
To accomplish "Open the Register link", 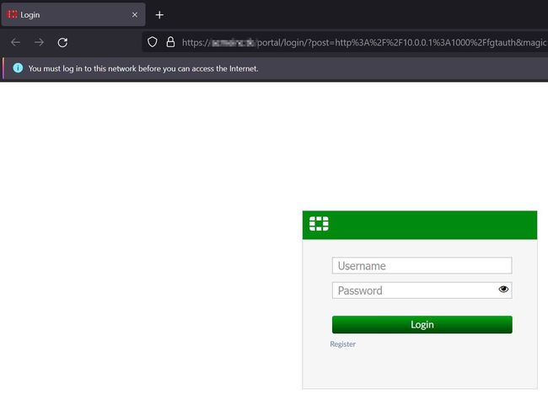I will pyautogui.click(x=342, y=344).
